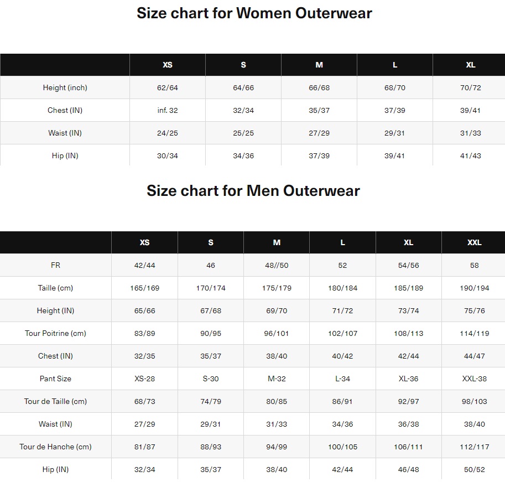This screenshot has height=482, width=505.
Task: Select the XXL column header
Action: tap(474, 242)
